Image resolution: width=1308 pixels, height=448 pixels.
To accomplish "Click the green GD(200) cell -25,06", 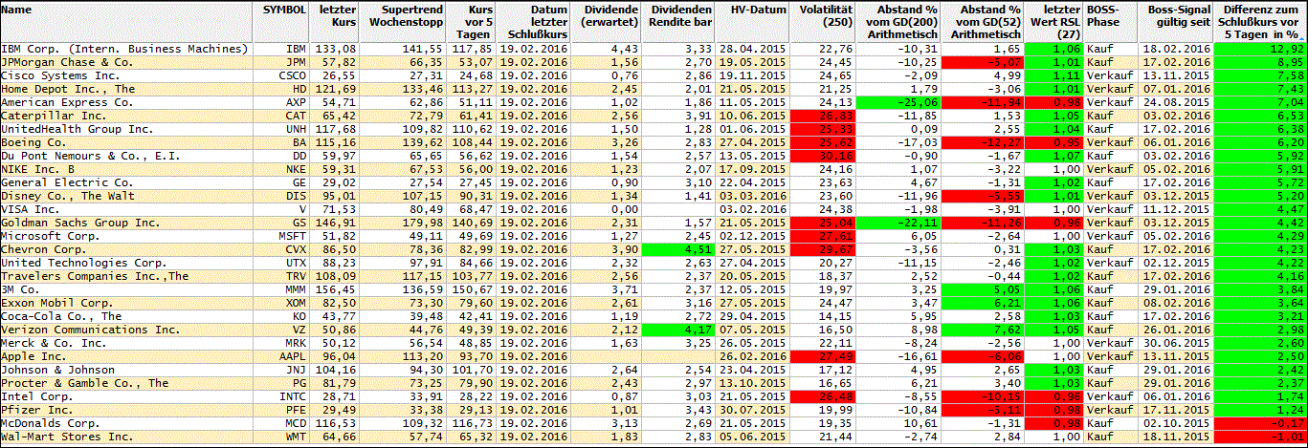I will [898, 102].
